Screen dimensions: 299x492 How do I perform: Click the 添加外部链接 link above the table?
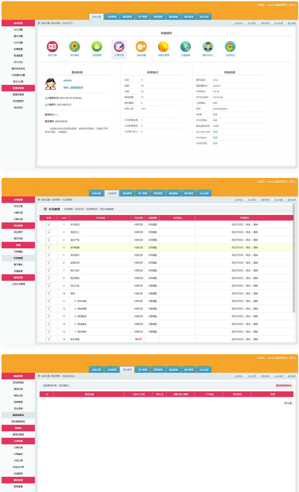[x=107, y=209]
